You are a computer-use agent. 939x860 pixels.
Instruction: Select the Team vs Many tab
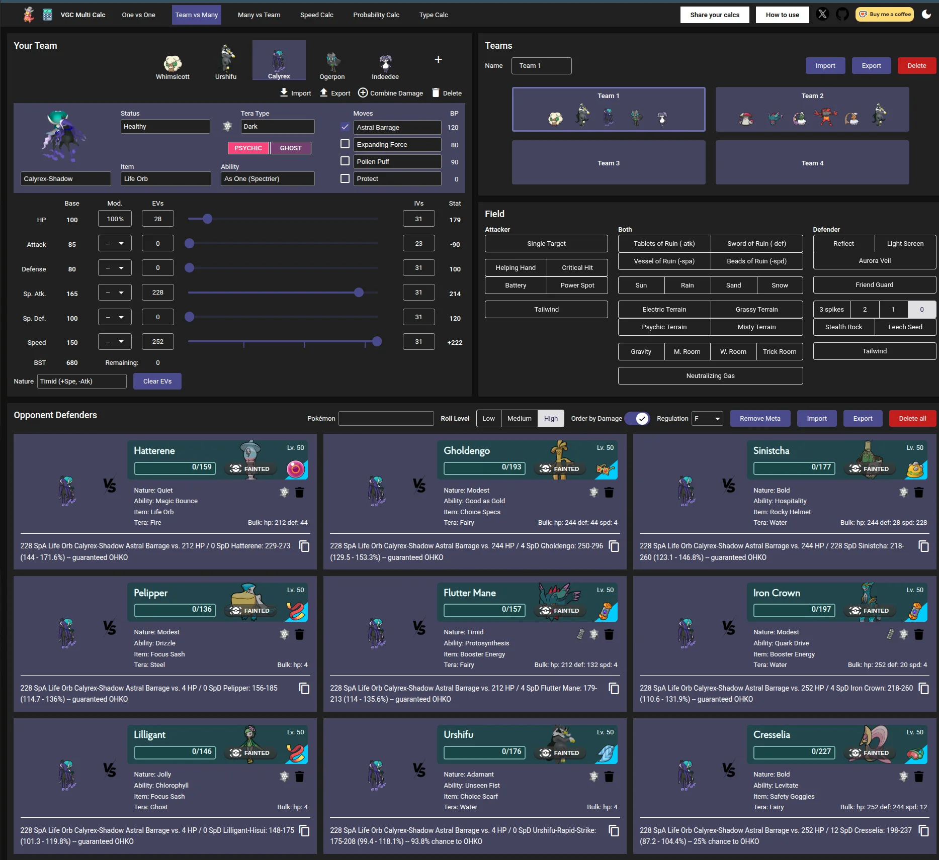click(x=197, y=15)
